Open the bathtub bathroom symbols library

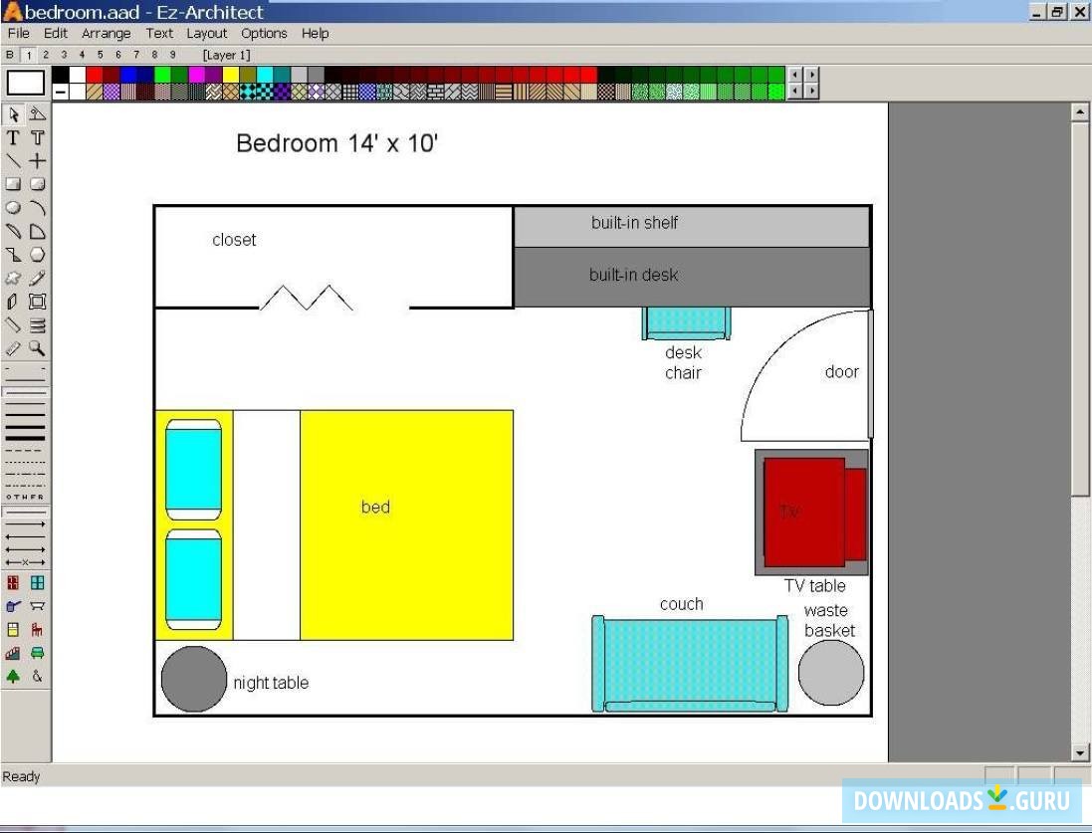click(x=38, y=606)
